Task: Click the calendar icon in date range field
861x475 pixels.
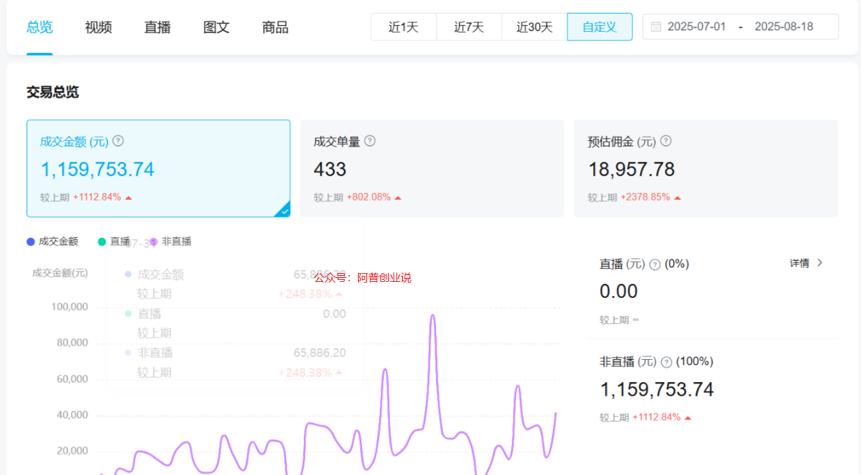Action: coord(656,27)
